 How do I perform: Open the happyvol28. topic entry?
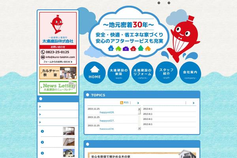click(x=107, y=112)
